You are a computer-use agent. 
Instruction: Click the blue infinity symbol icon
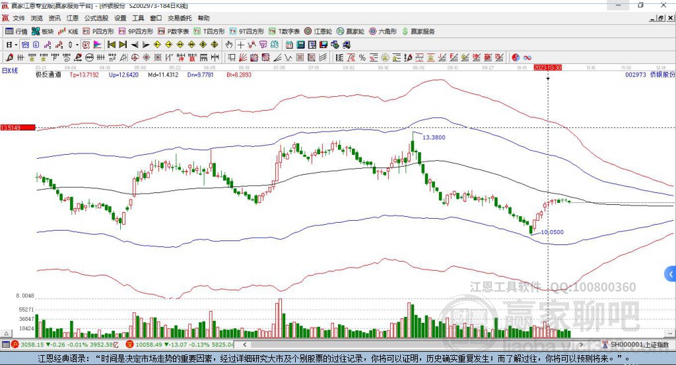point(527,58)
